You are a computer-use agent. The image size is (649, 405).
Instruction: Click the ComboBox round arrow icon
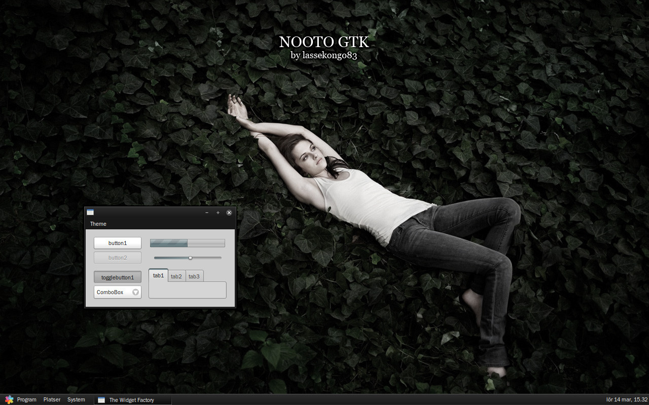135,292
